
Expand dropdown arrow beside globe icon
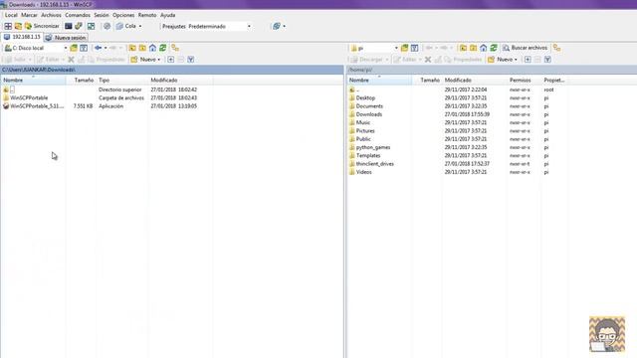[x=284, y=26]
